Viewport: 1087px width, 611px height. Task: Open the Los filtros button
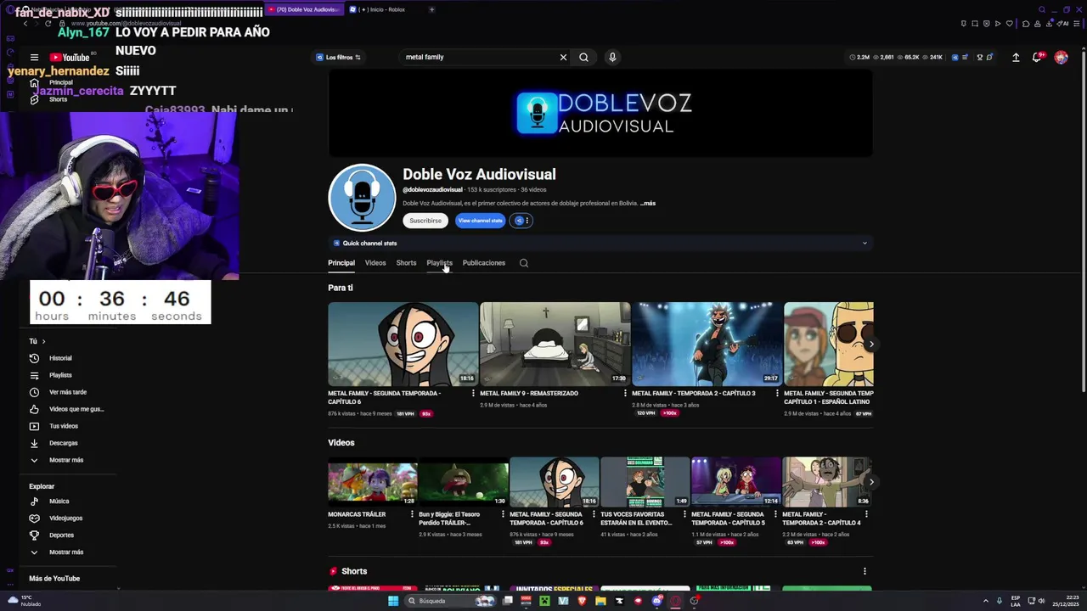coord(338,57)
